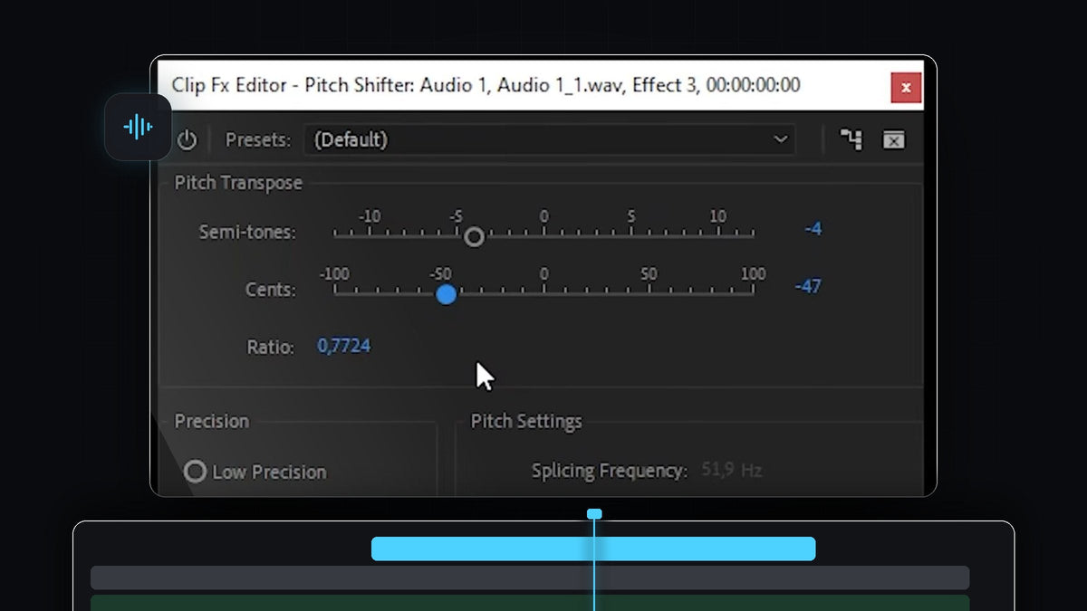The image size is (1087, 611).
Task: Click the Semi-tones label
Action: coord(247,232)
